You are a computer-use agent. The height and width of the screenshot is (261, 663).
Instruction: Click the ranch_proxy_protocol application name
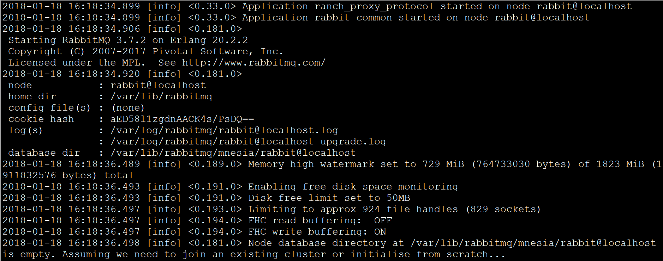point(374,6)
